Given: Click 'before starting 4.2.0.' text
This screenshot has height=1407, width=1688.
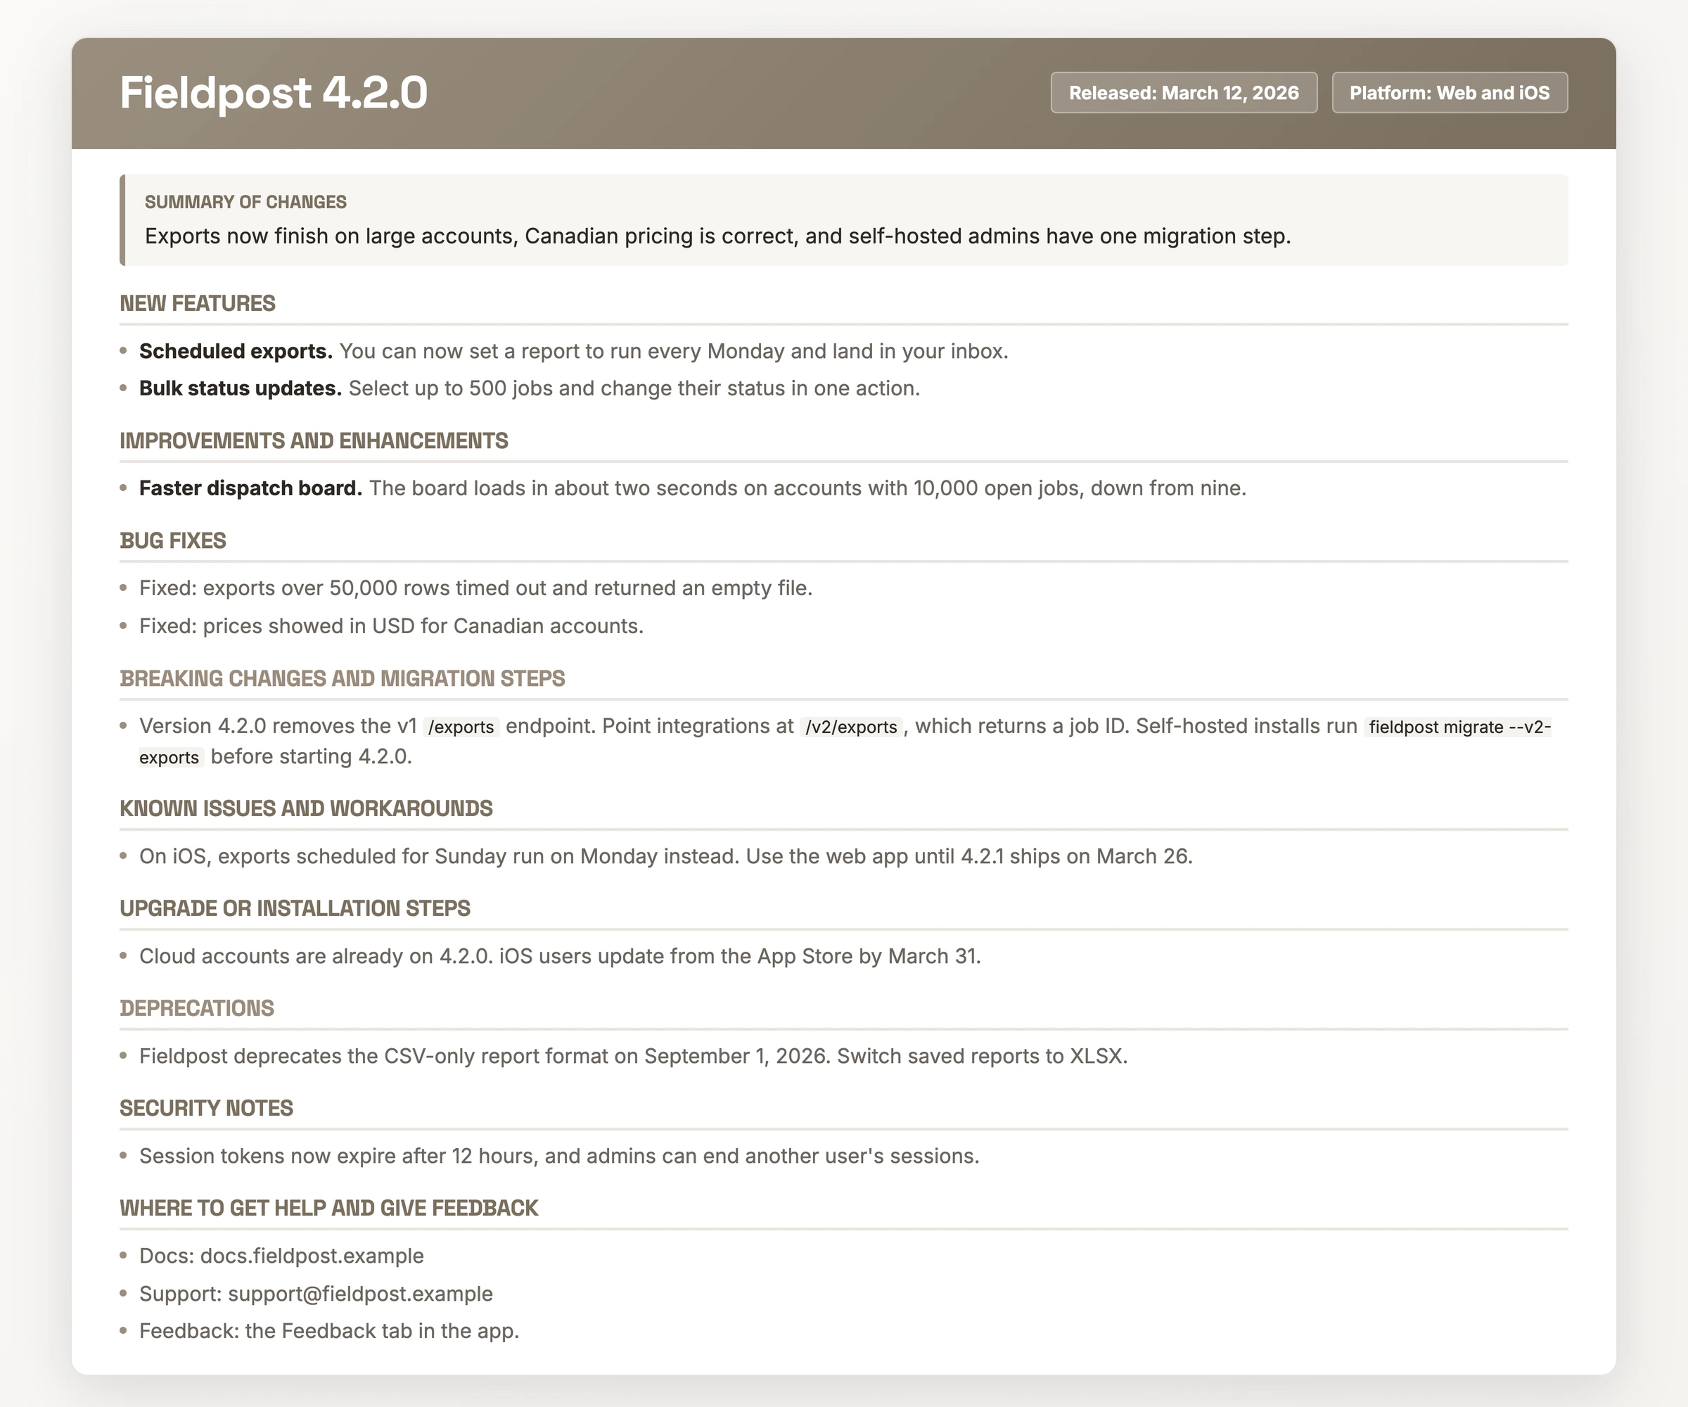Looking at the screenshot, I should [x=311, y=756].
